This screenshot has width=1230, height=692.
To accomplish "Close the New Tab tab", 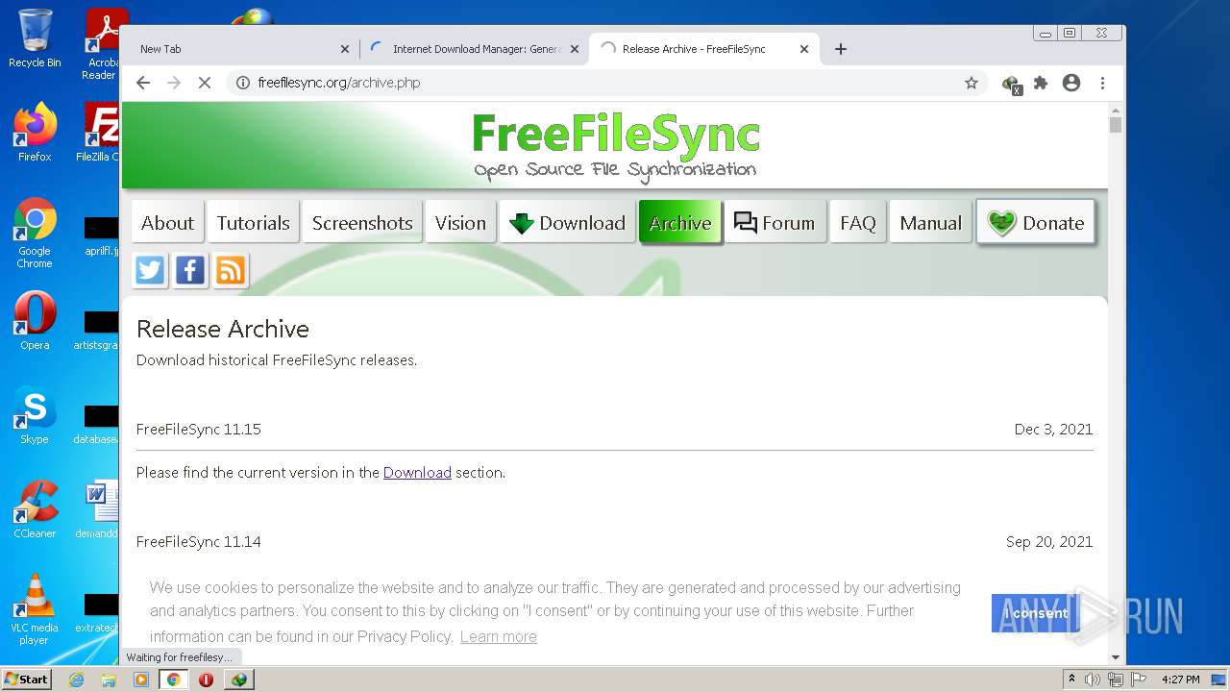I will 345,49.
